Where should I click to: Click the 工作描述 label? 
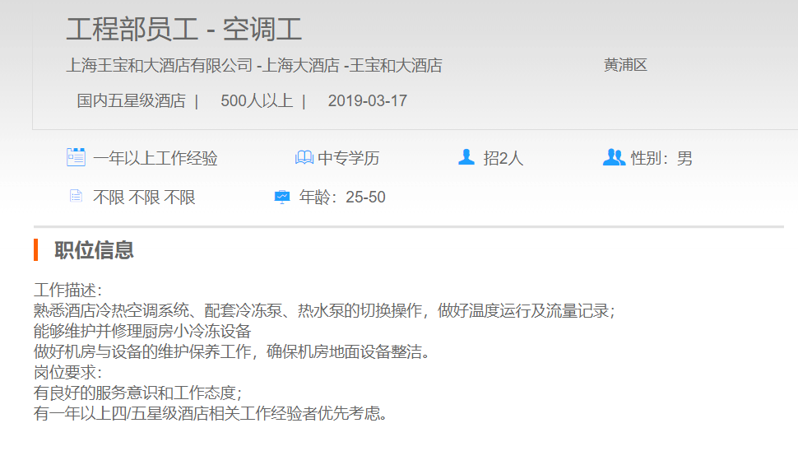coord(67,291)
